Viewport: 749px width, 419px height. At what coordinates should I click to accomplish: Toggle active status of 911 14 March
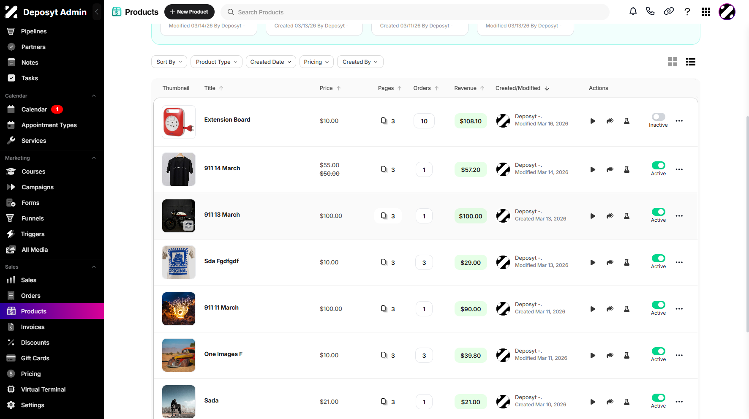[659, 165]
